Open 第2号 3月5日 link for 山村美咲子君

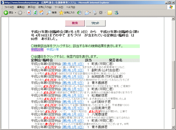73,102
